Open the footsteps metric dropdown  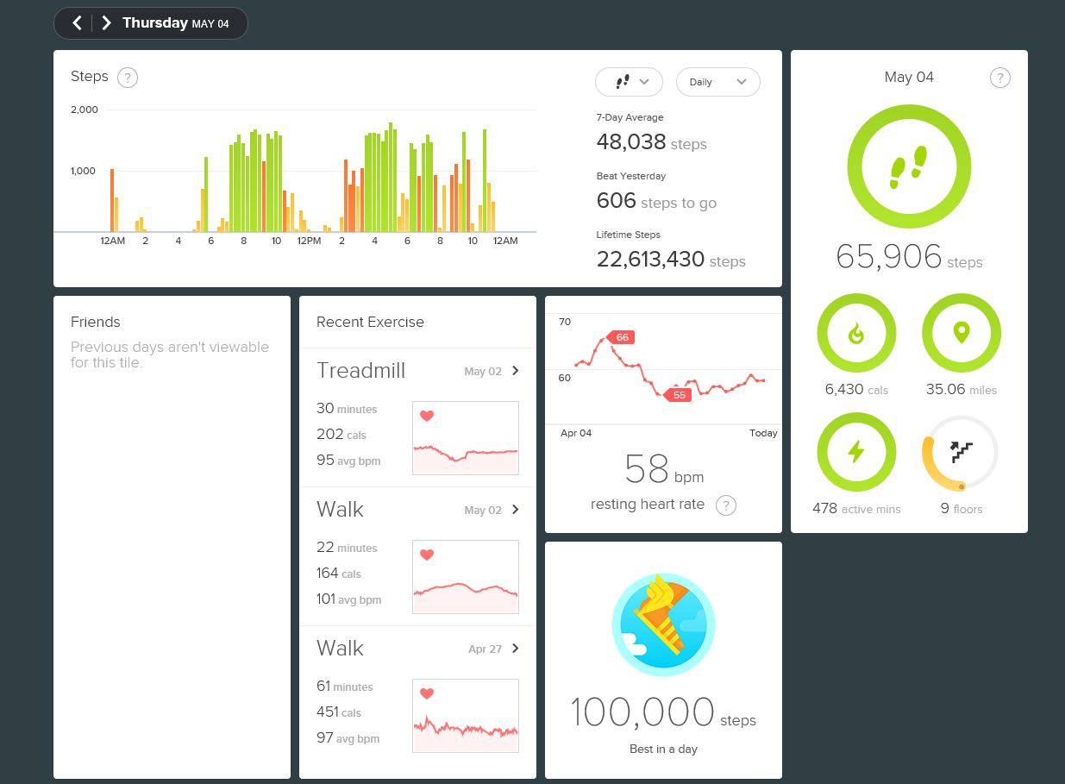pos(629,82)
